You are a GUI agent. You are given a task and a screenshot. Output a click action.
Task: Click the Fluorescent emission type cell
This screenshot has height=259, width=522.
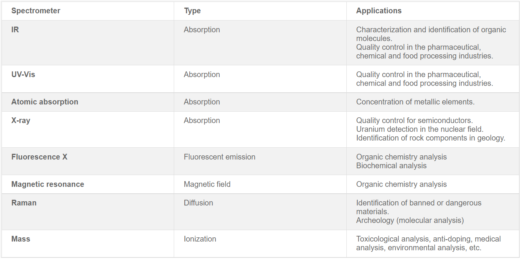click(220, 157)
